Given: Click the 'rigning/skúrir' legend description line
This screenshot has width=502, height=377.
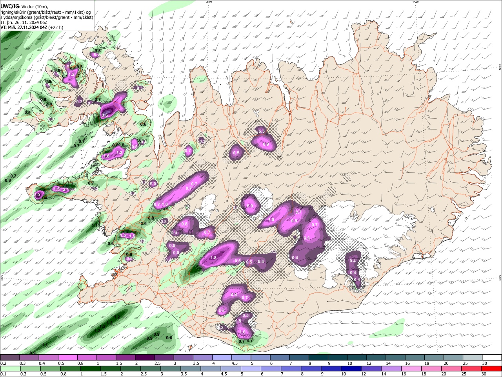Looking at the screenshot, I should pos(46,12).
